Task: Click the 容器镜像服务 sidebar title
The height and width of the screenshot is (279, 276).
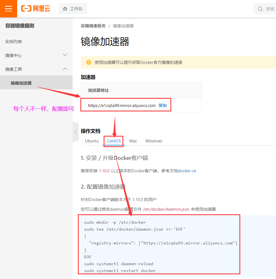Action: [x=20, y=26]
